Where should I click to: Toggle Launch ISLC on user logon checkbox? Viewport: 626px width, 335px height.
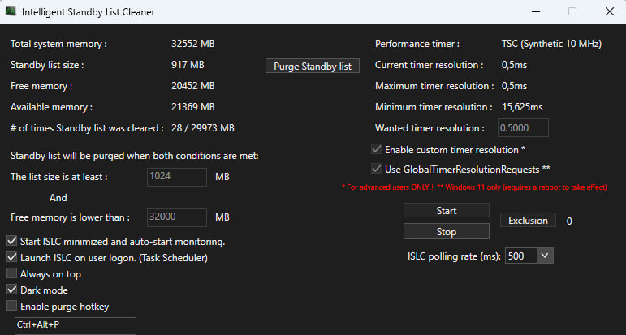point(12,257)
